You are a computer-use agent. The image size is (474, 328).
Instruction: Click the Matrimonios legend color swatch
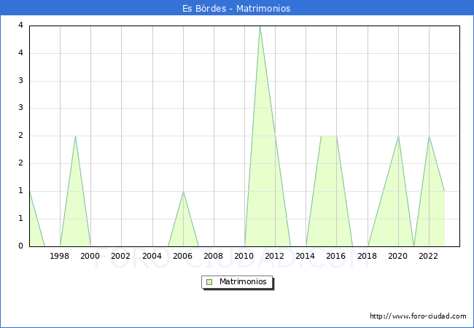click(x=209, y=282)
